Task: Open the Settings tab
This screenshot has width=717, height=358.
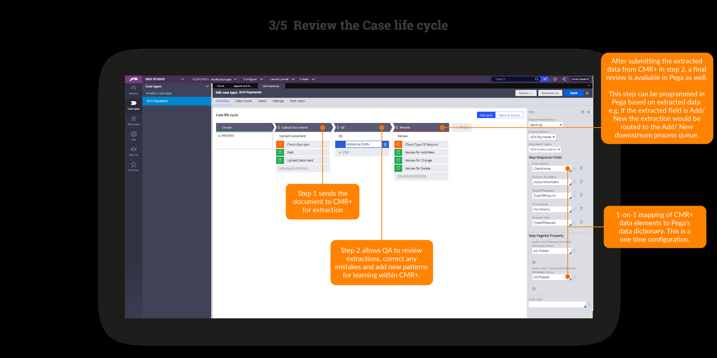Action: coord(278,101)
